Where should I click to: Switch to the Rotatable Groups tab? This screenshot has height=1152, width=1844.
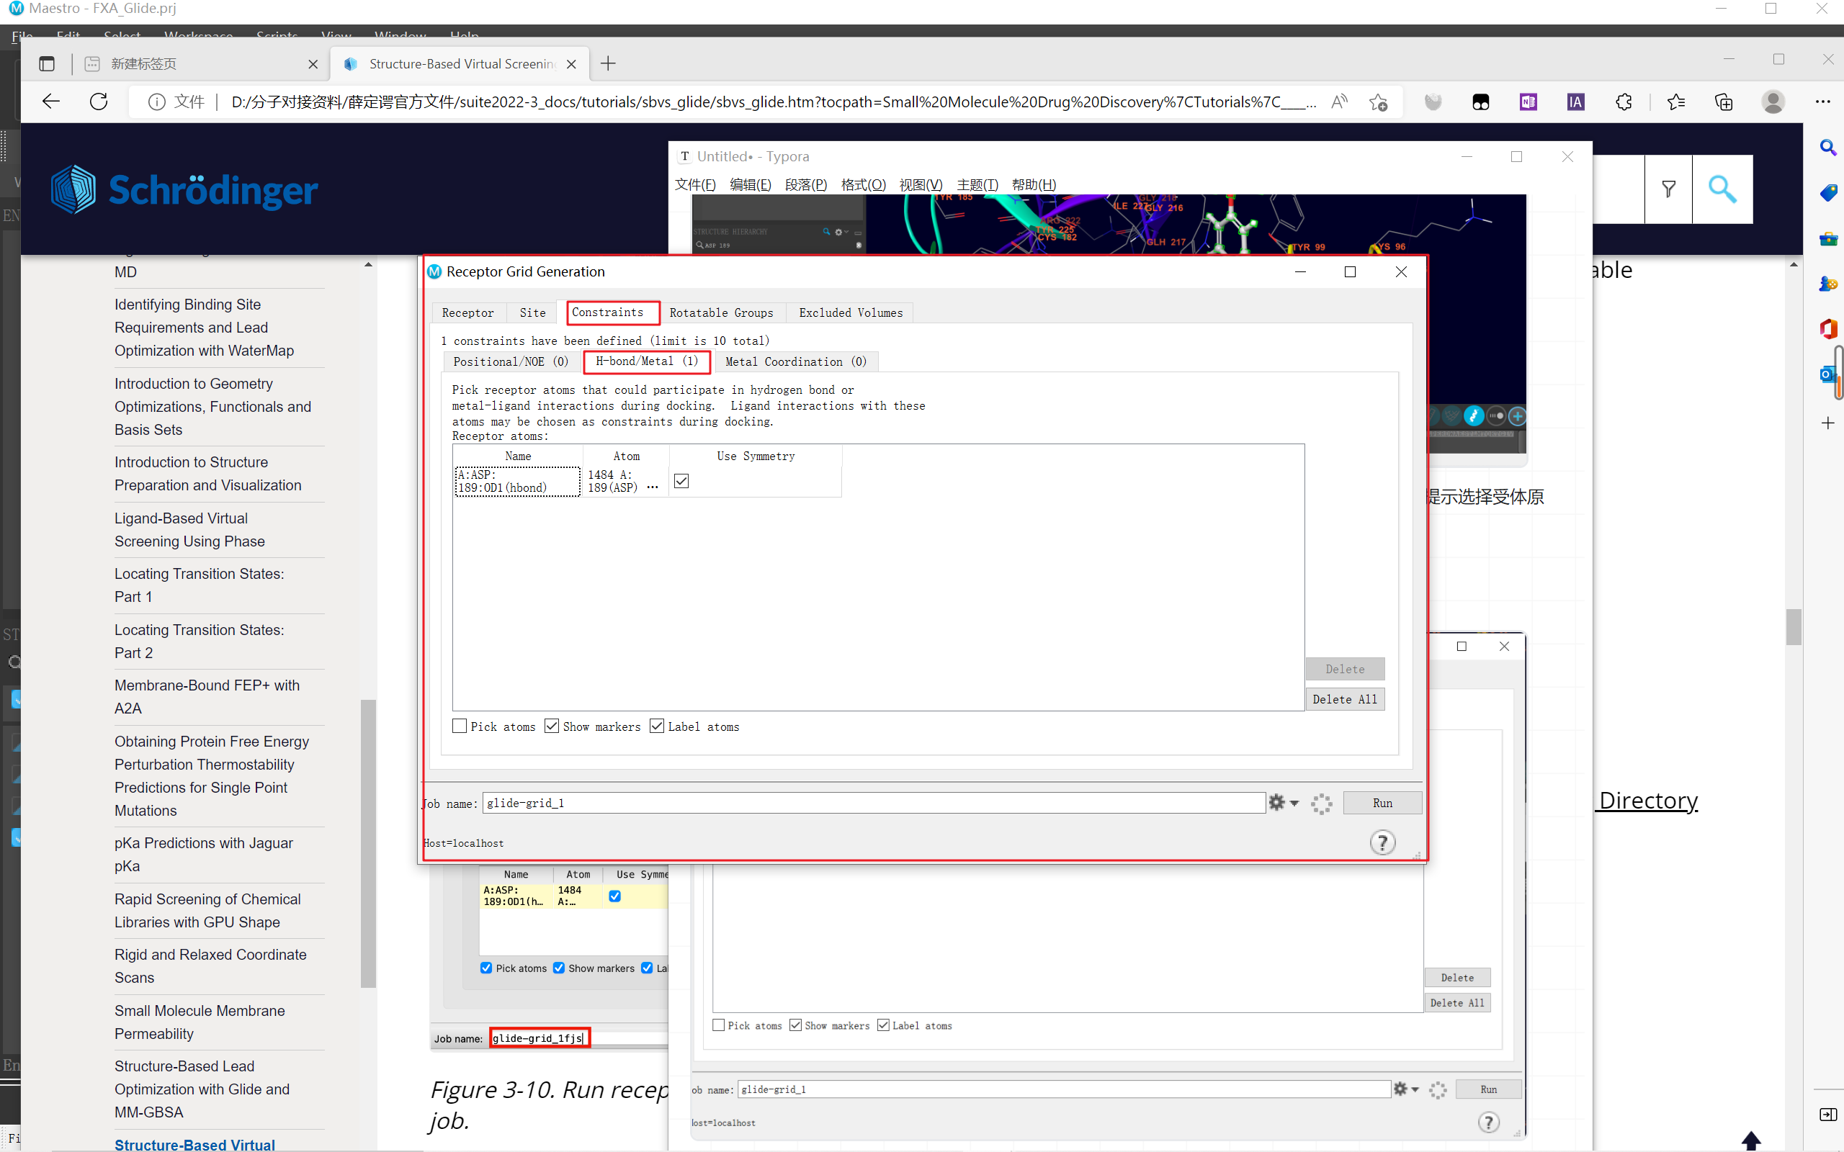721,312
